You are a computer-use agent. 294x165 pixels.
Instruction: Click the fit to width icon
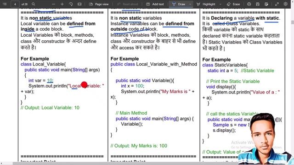79,4
